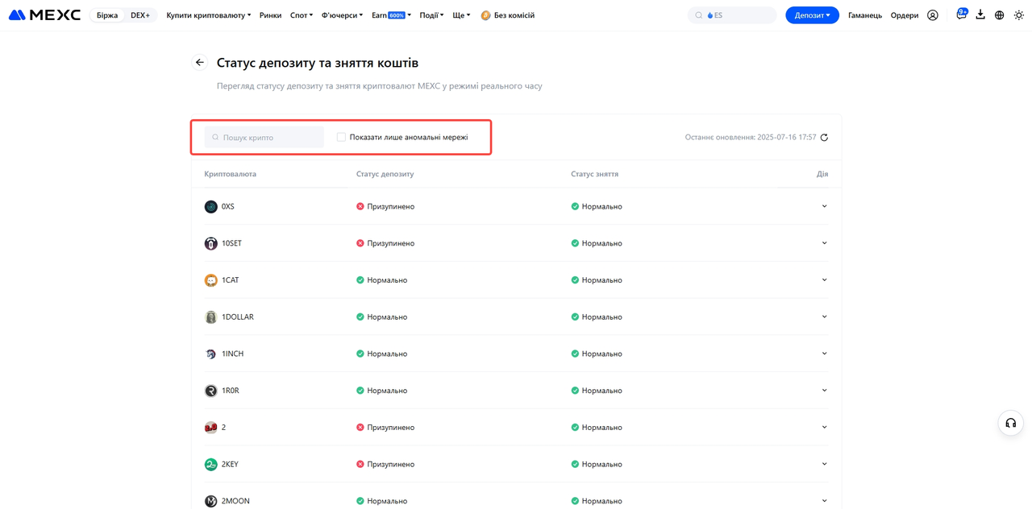Expand the 2KEY row chevron

(824, 464)
